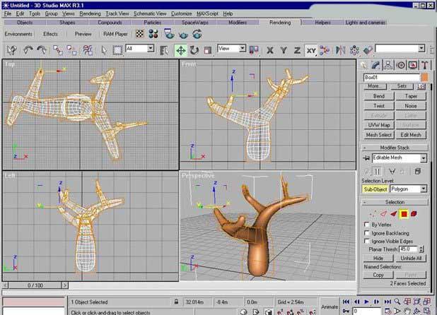Switch to the Modifiers tab
The height and width of the screenshot is (315, 437).
(238, 23)
